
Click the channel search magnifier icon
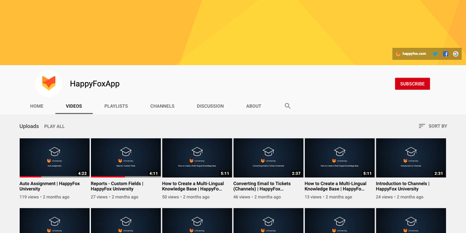(x=287, y=106)
